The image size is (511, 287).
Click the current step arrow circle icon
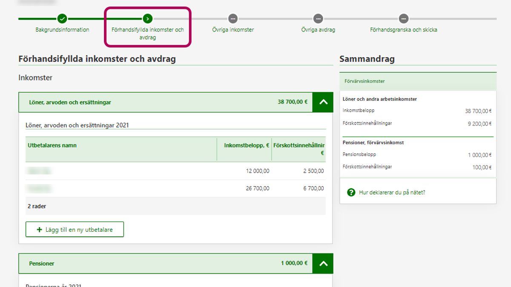coord(147,19)
